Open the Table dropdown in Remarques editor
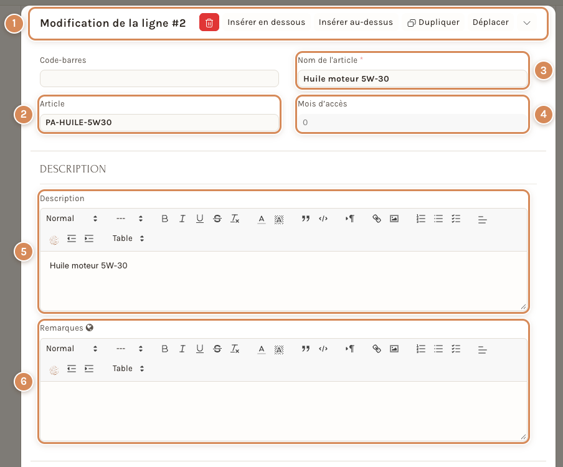563x467 pixels. 128,369
